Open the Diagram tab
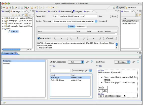Screen dimensions: 143x106 pyautogui.click(x=77, y=12)
